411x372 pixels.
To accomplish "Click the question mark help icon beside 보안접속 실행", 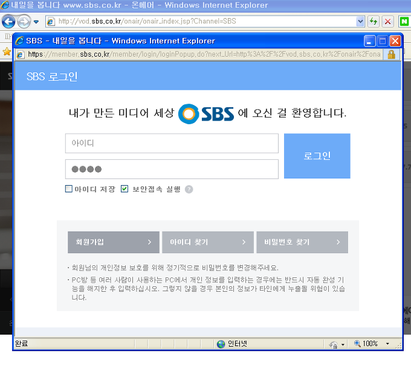I will coord(189,189).
